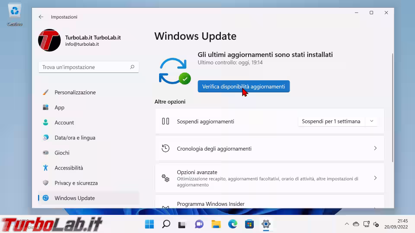Open taskbar Search
The image size is (415, 233).
(x=166, y=224)
